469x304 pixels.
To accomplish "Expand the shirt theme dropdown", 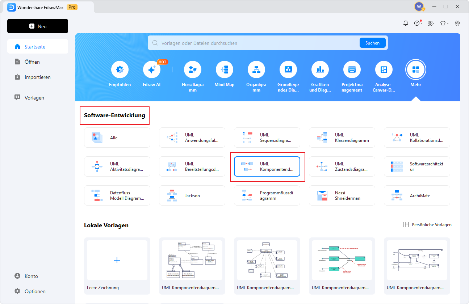I will click(x=444, y=23).
